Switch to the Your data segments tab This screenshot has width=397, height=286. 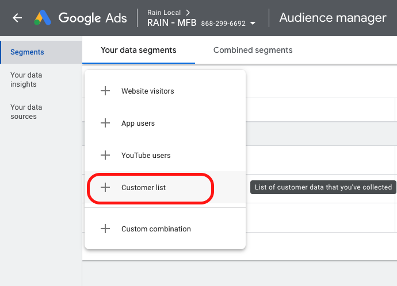[138, 50]
